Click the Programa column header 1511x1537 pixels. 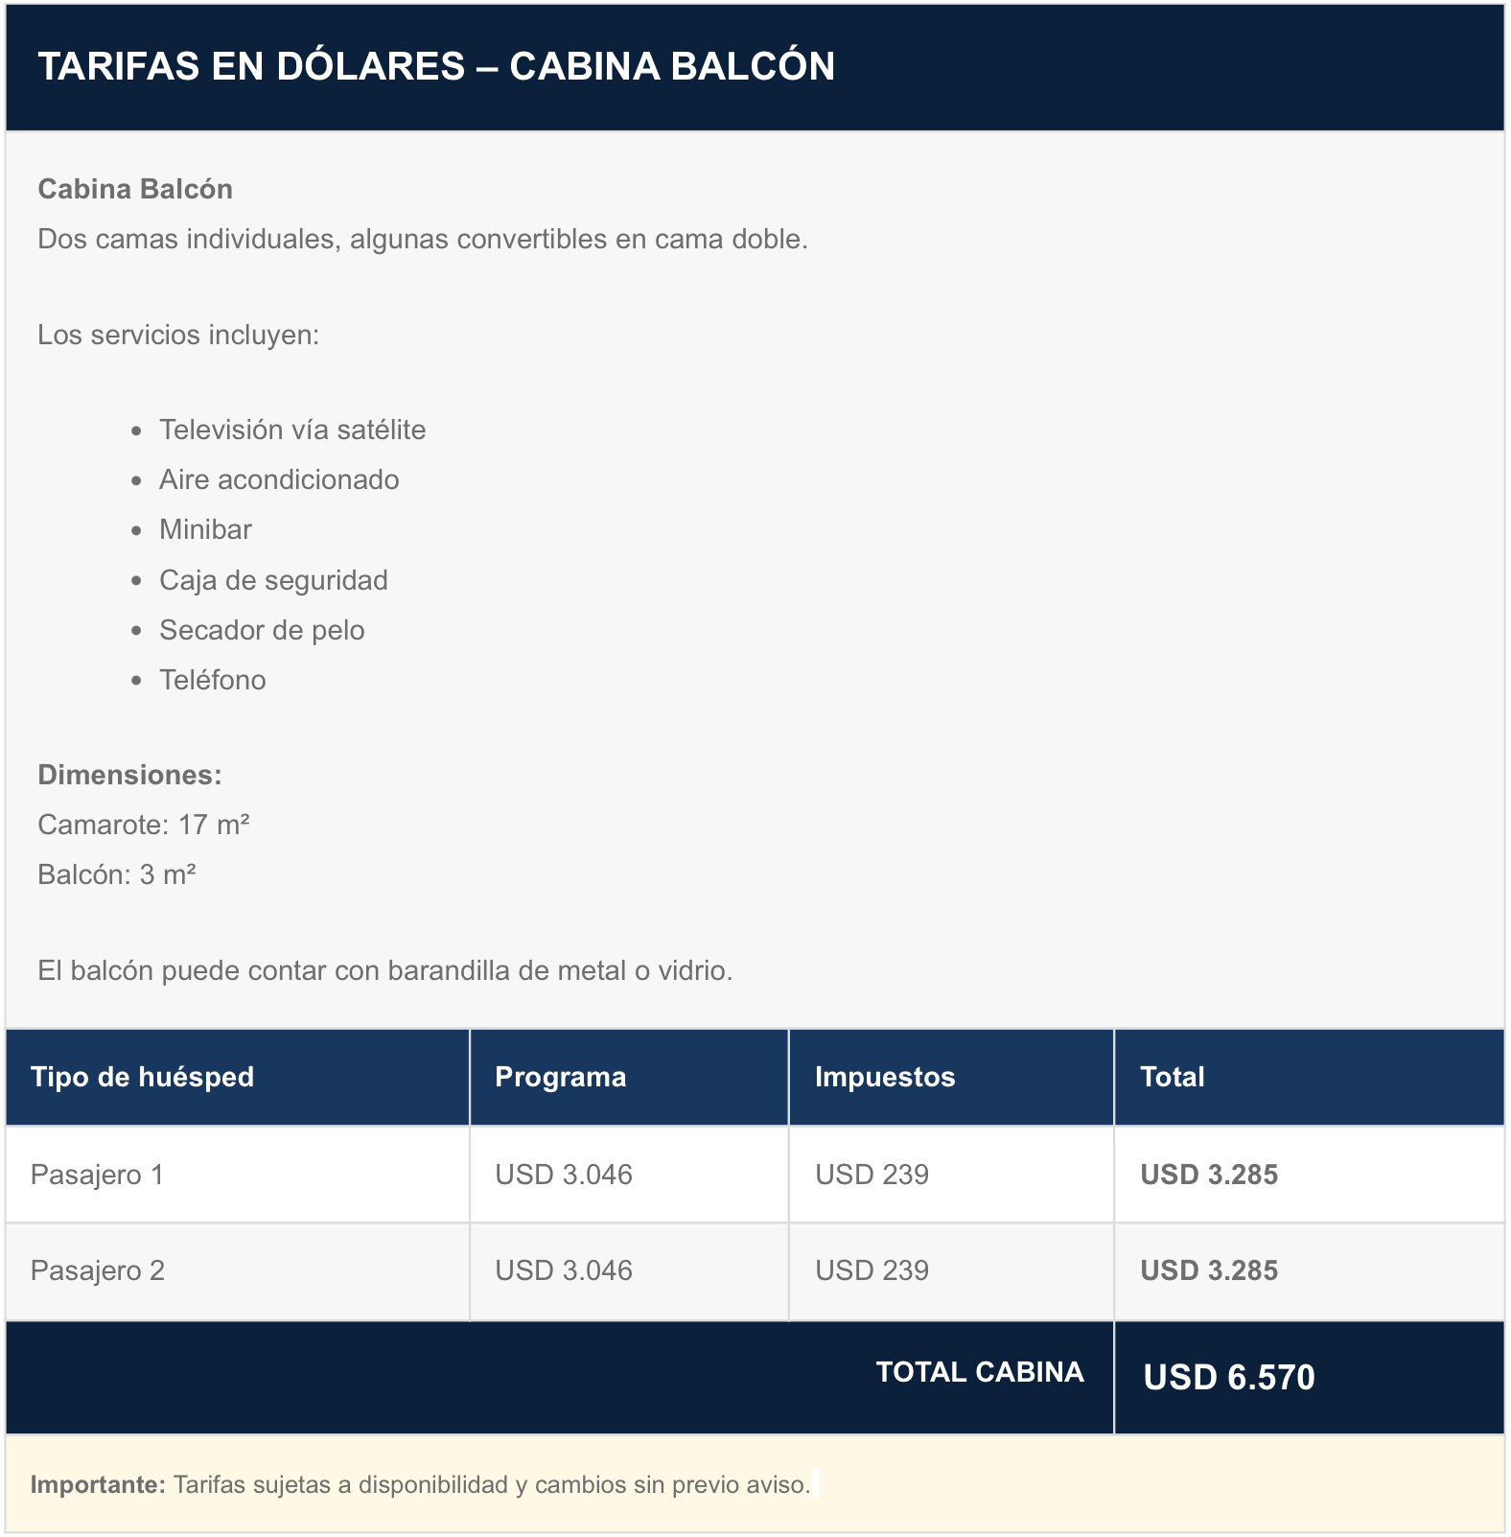pos(560,1077)
